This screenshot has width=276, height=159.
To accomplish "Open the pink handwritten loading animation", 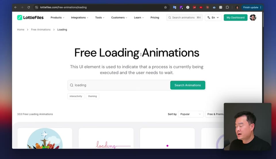I will (106, 138).
